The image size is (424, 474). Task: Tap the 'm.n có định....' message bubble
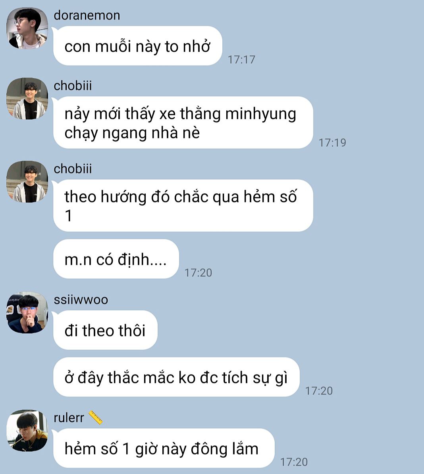point(116,259)
